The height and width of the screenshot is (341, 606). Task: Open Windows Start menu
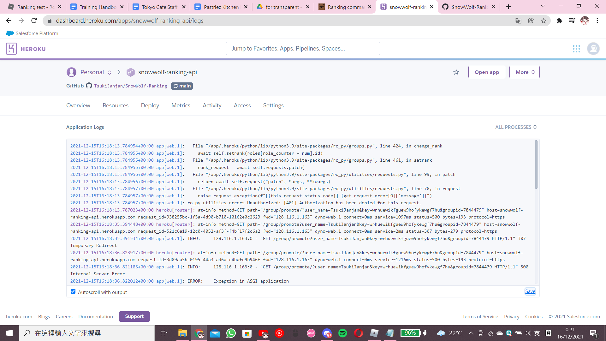9,333
